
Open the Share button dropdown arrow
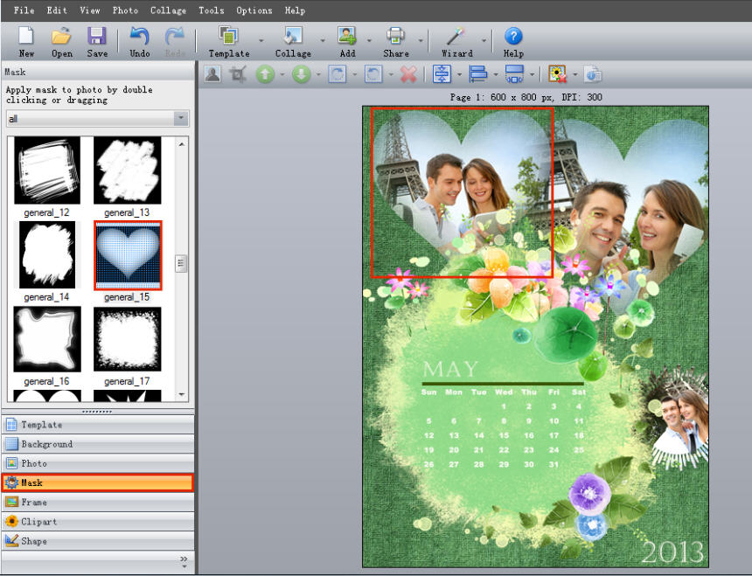[x=421, y=40]
